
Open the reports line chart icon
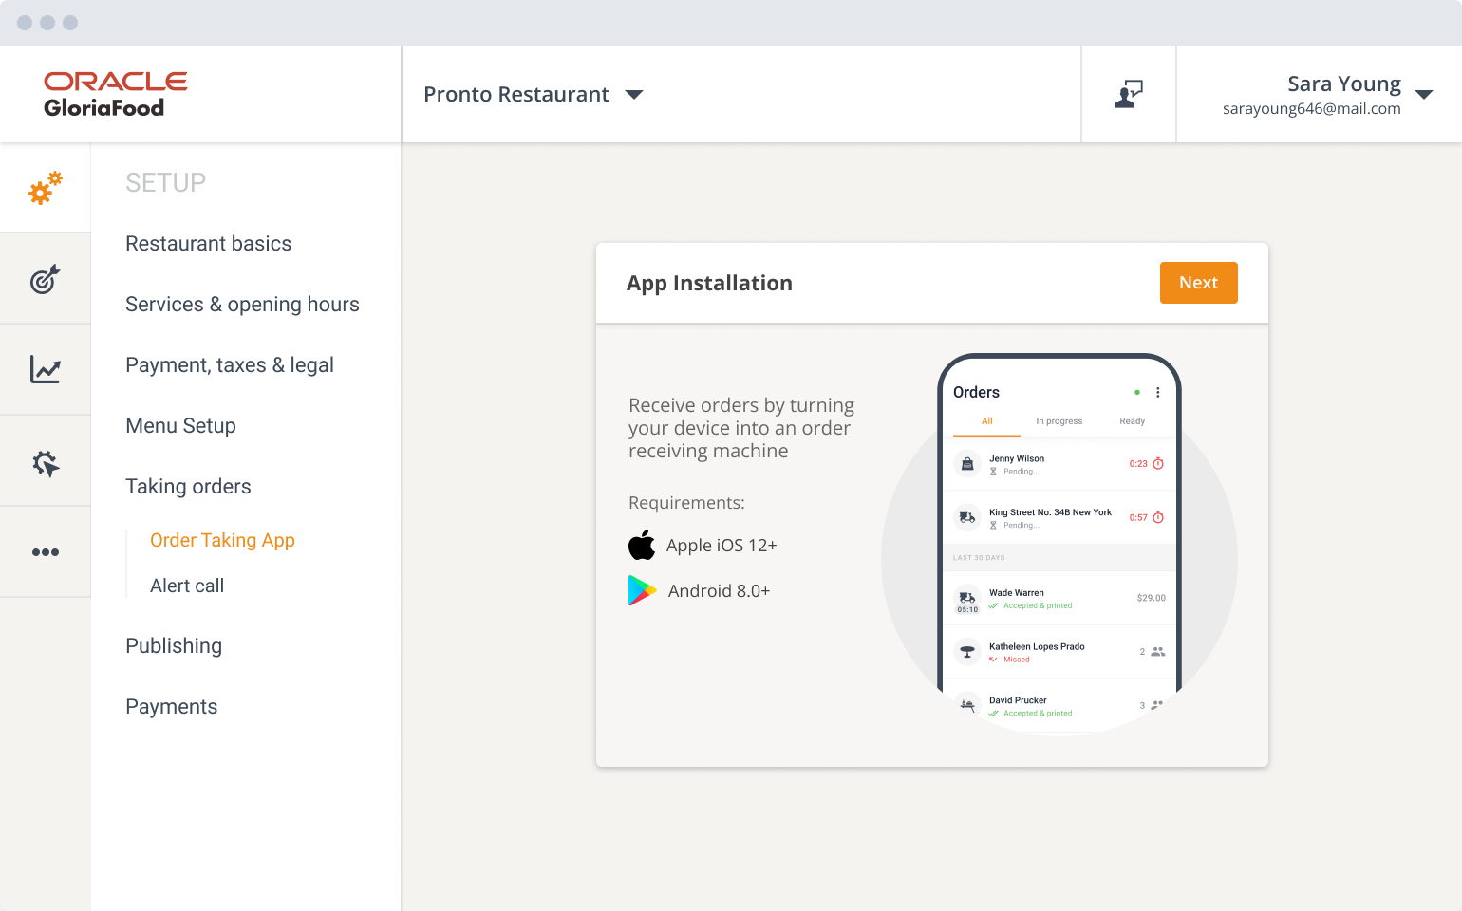[45, 369]
